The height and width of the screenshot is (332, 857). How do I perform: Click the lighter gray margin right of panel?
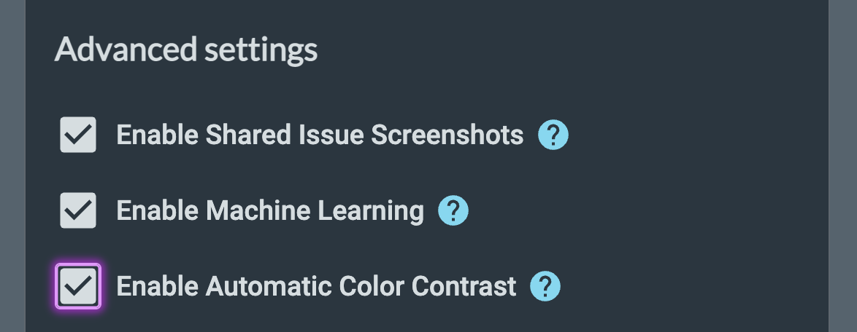842,166
